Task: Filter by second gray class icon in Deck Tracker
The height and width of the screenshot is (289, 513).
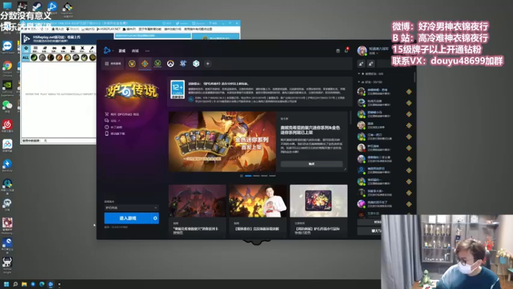Action: click(42, 58)
